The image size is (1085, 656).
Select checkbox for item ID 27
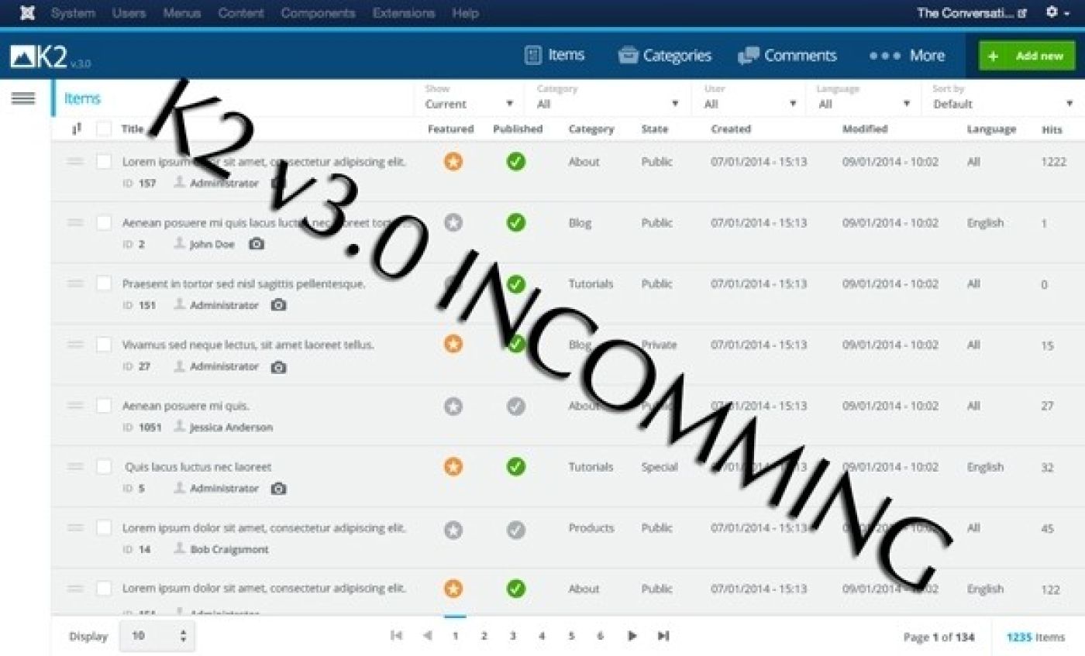104,345
